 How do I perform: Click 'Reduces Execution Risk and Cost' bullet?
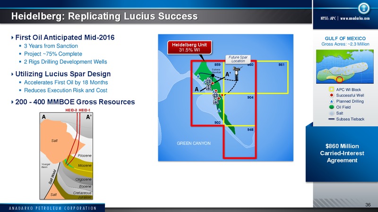(66, 90)
